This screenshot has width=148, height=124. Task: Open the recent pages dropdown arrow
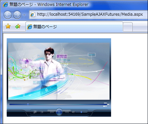25,15
